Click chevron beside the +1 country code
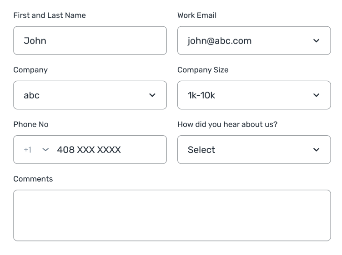Screen dimensions: 342x255 point(45,150)
